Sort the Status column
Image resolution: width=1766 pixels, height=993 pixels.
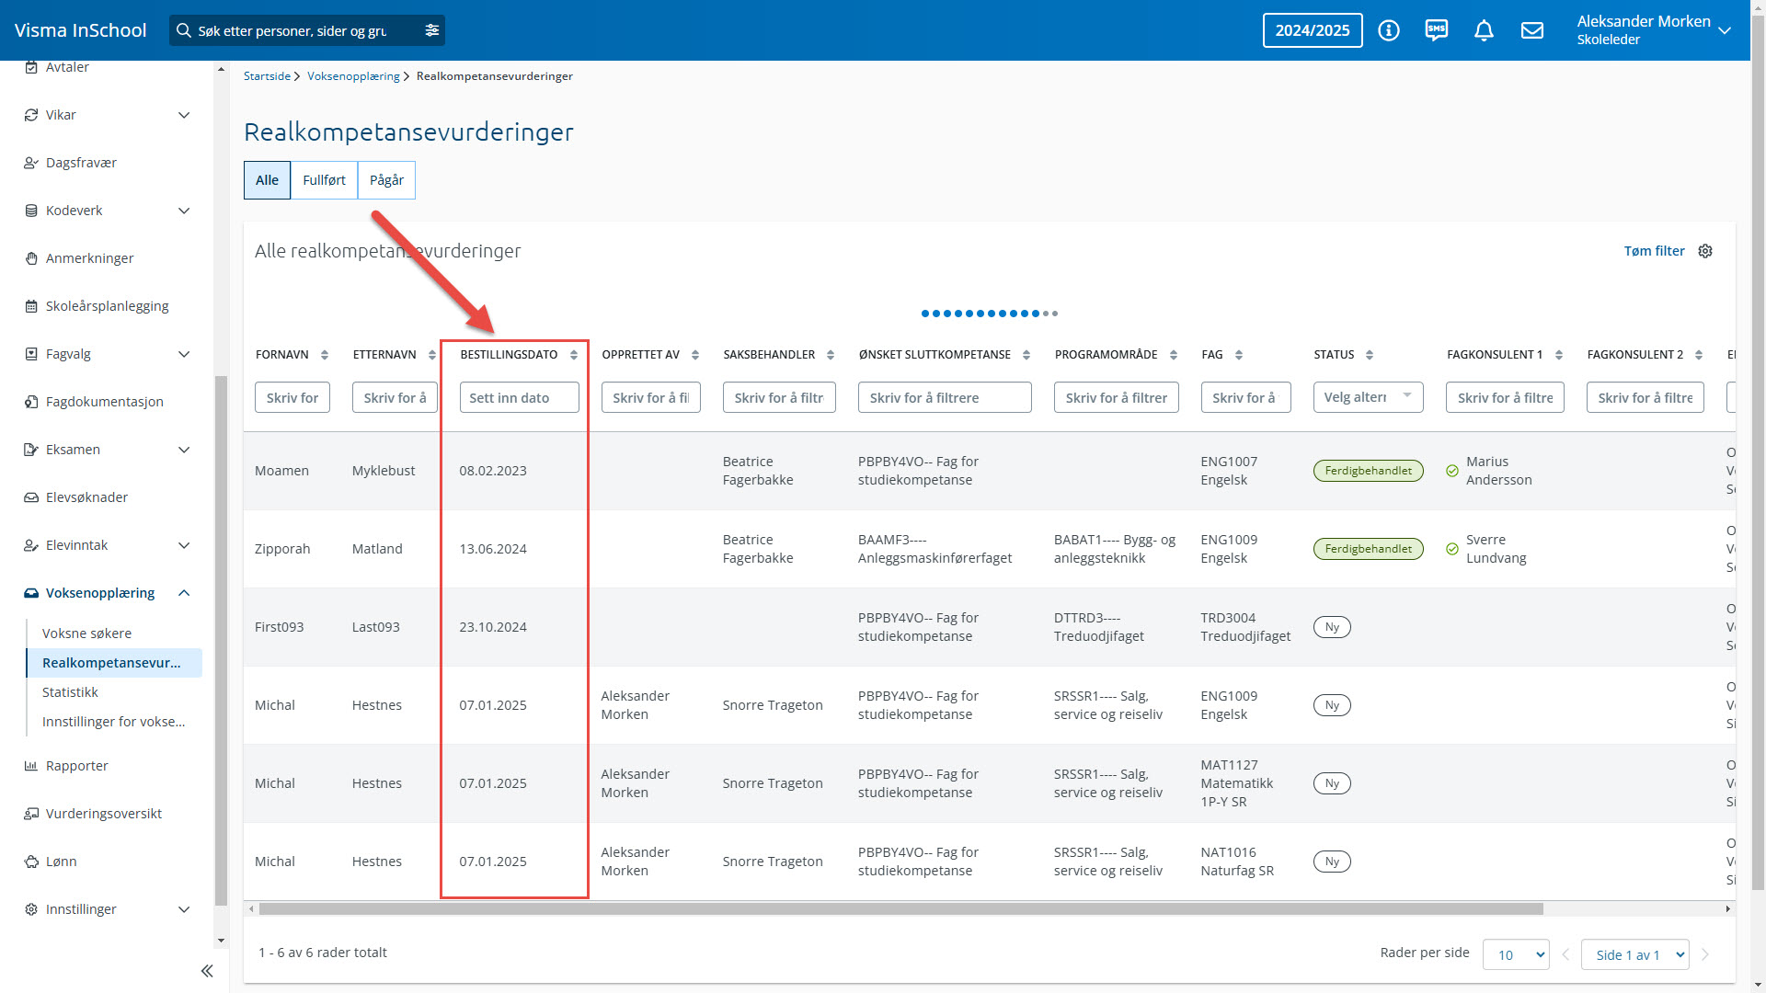coord(1370,355)
